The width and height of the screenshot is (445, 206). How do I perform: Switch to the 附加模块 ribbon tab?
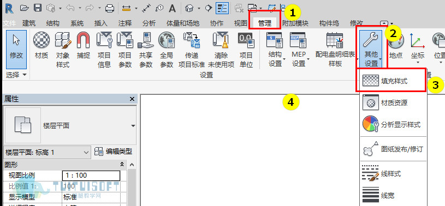(295, 23)
